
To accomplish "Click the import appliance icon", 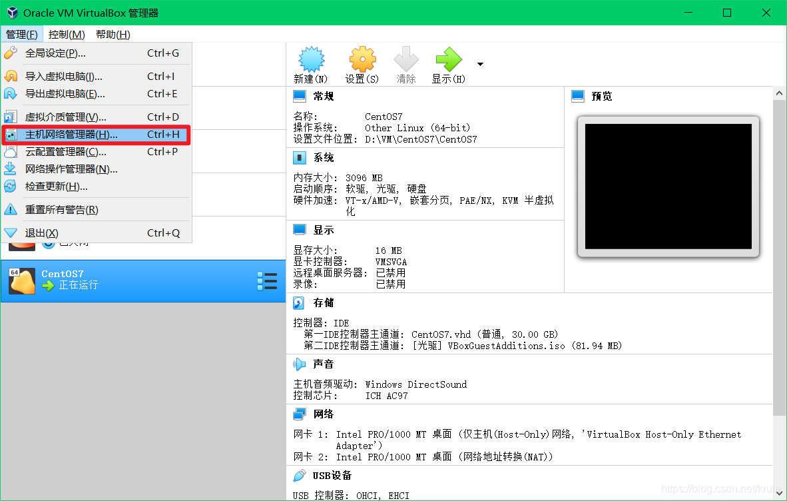I will click(x=11, y=77).
